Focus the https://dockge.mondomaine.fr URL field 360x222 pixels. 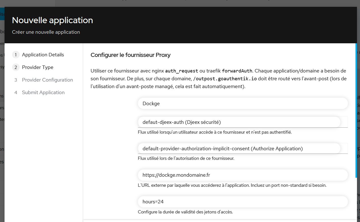click(x=242, y=175)
